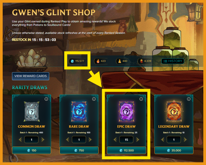The width and height of the screenshot is (206, 165).
Task: Open info icon on Legendary Draw card
Action: (x=189, y=99)
